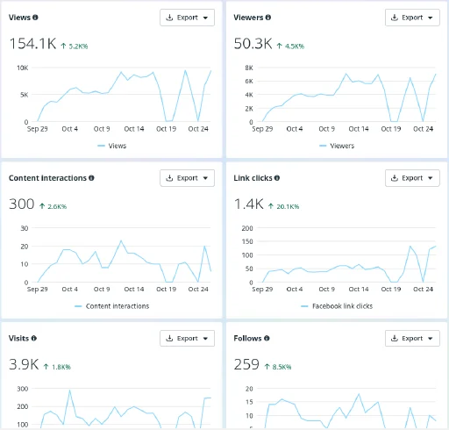The image size is (449, 430).
Task: Click the 5.2K% views increase indicator
Action: (x=75, y=47)
